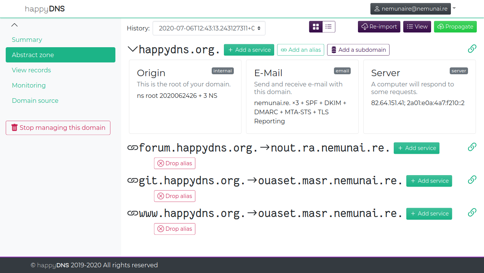Click Stop managing this domain

coord(58,128)
